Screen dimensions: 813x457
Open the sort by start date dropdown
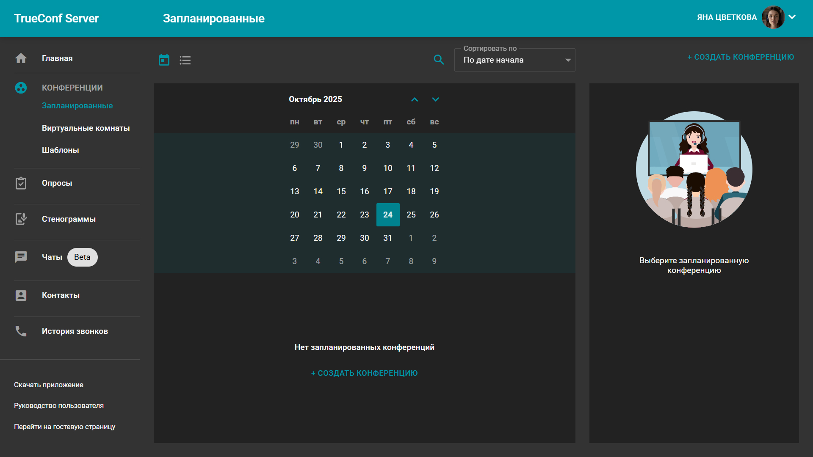[514, 60]
